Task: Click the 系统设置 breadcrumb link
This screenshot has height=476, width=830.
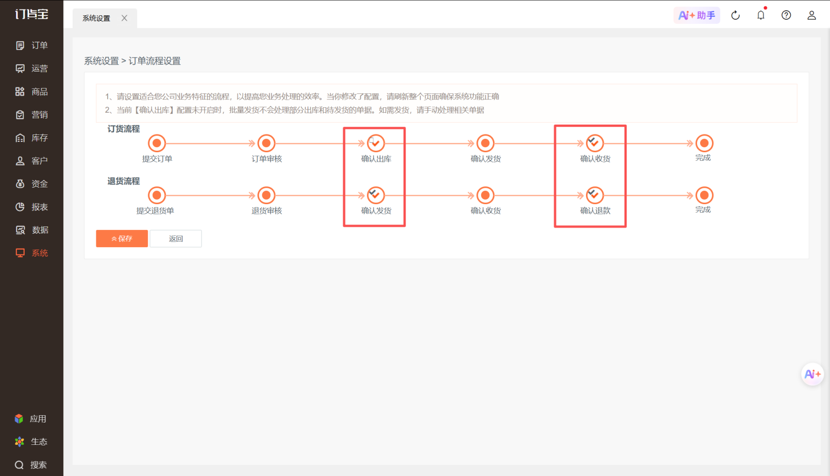Action: (x=101, y=61)
